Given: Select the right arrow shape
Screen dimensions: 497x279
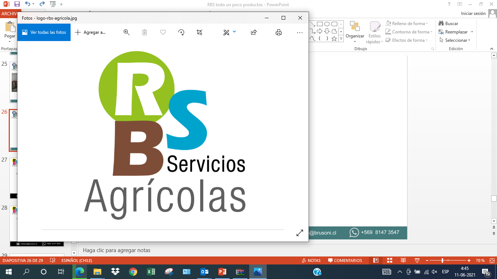Looking at the screenshot, I should tap(320, 31).
